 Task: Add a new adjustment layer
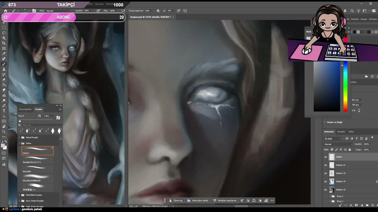[x=361, y=205]
